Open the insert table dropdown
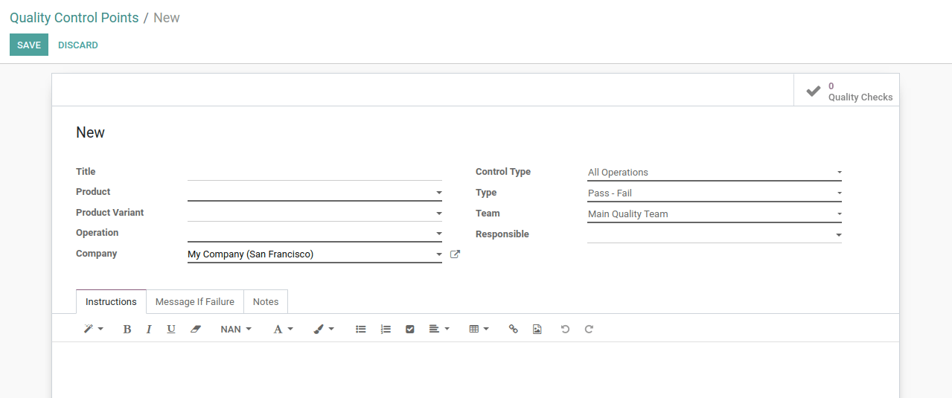 pyautogui.click(x=479, y=329)
